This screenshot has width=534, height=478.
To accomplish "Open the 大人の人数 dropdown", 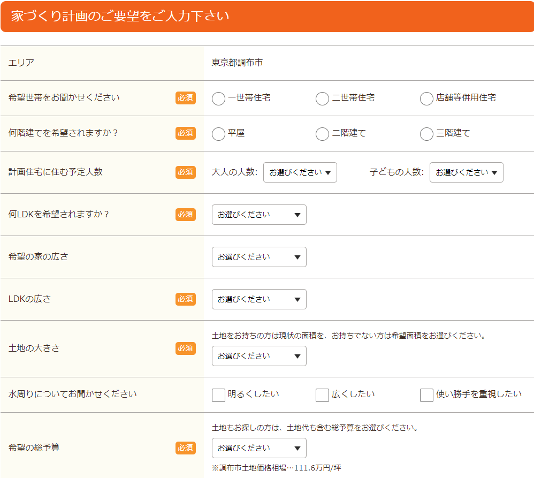I will click(300, 172).
